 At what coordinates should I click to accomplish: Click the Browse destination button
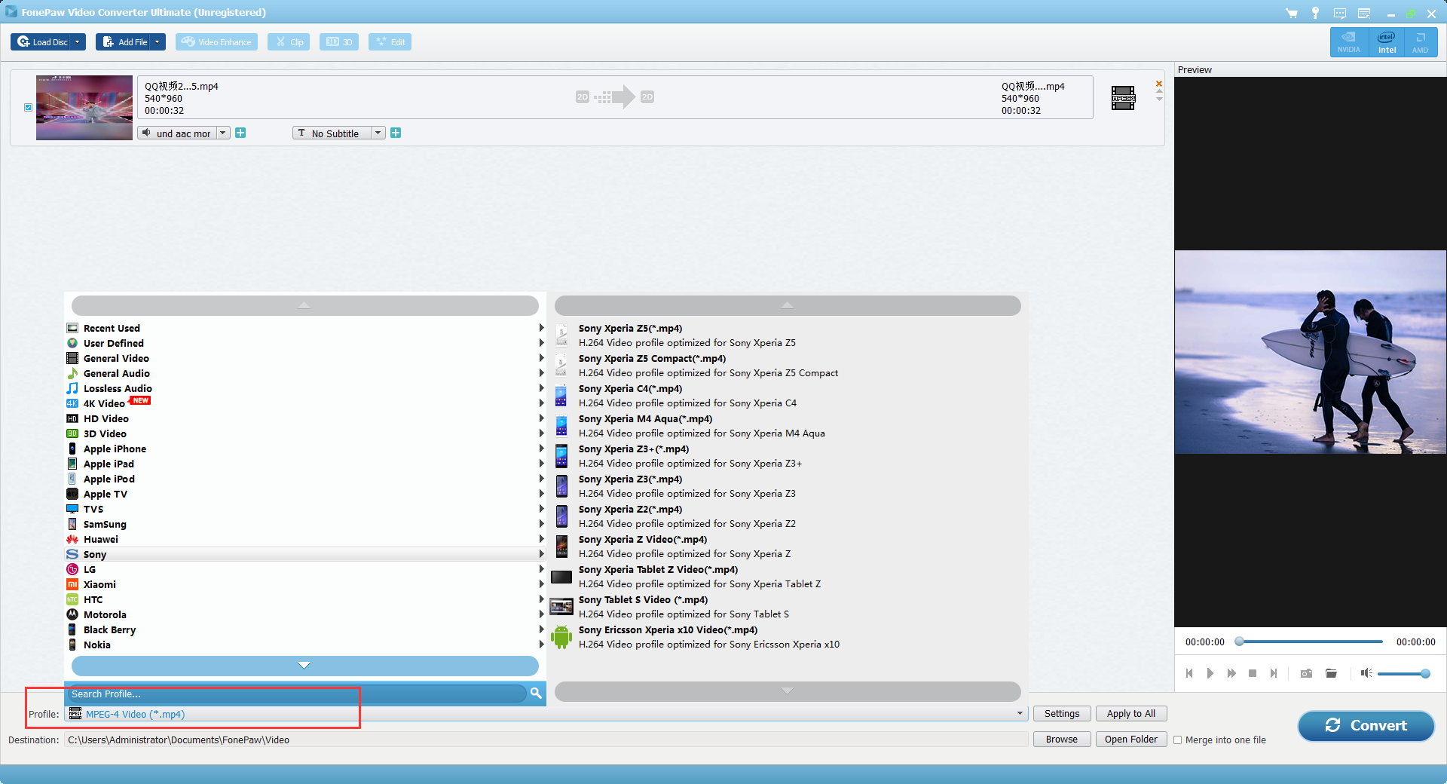pyautogui.click(x=1061, y=740)
